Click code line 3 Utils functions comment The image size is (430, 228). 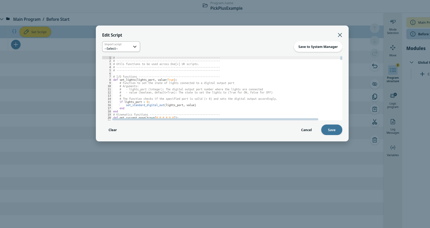click(x=156, y=64)
